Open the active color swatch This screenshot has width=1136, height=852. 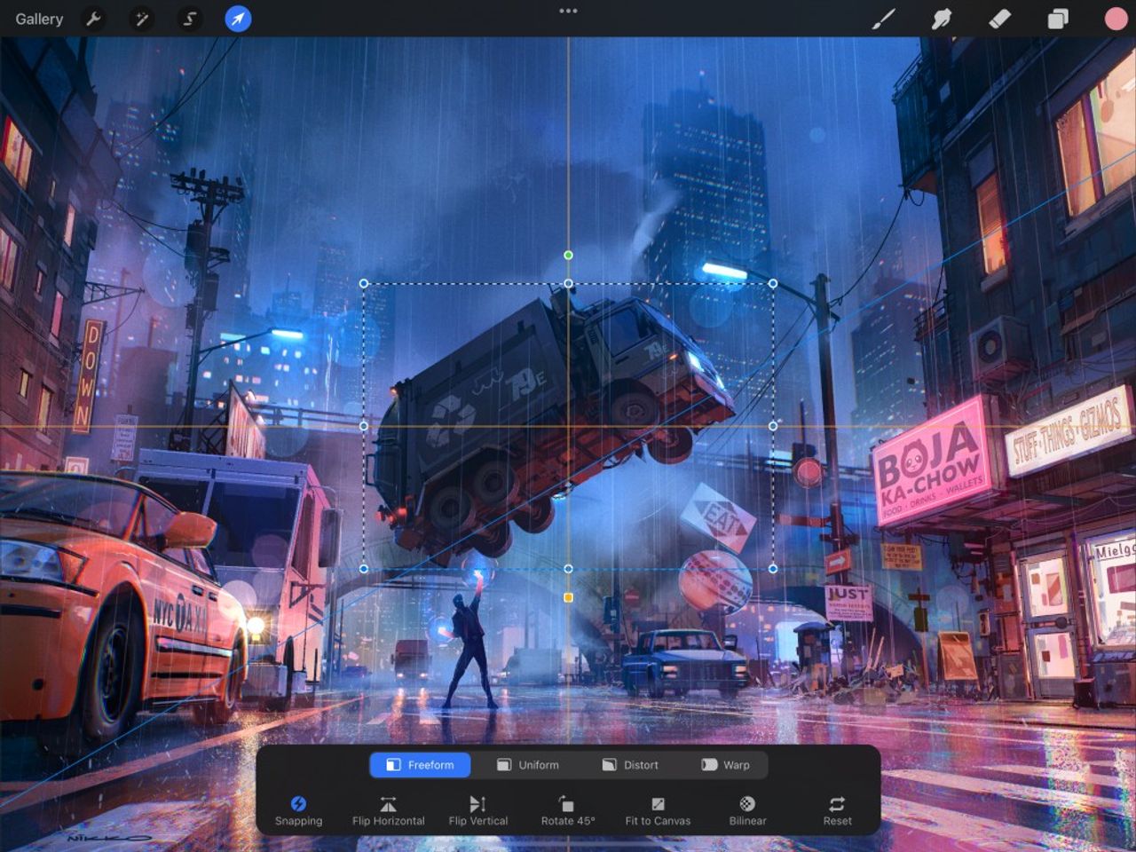pyautogui.click(x=1115, y=19)
